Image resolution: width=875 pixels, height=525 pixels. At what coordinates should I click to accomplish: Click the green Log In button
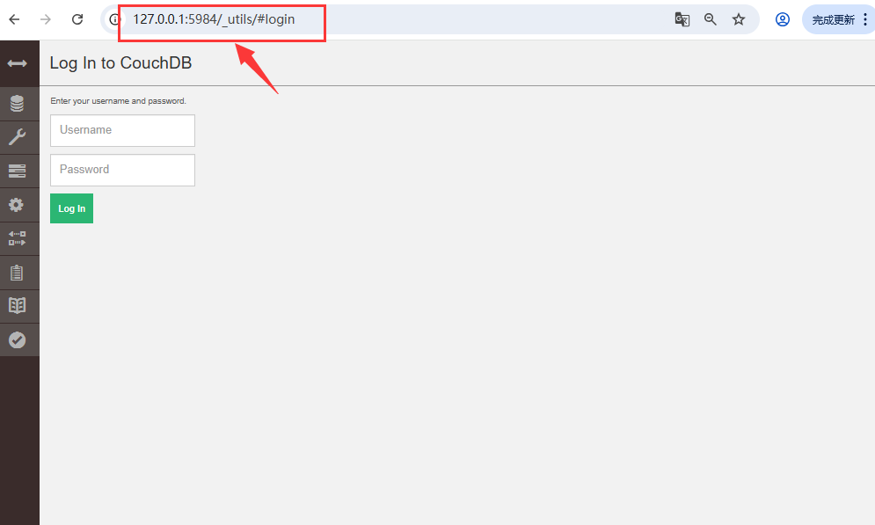(71, 208)
